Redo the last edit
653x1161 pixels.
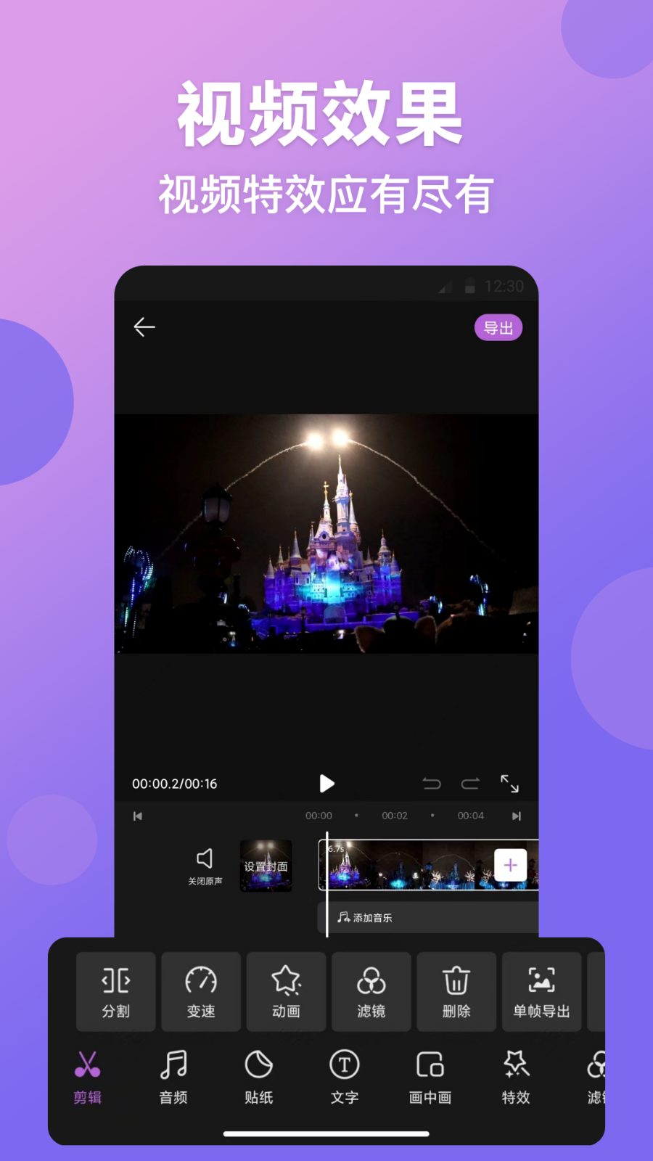[x=470, y=784]
